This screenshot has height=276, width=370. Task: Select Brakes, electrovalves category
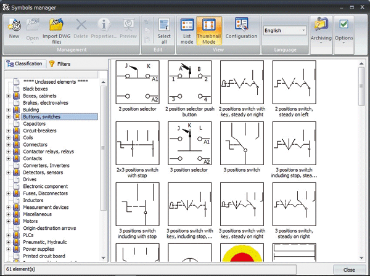(46, 103)
